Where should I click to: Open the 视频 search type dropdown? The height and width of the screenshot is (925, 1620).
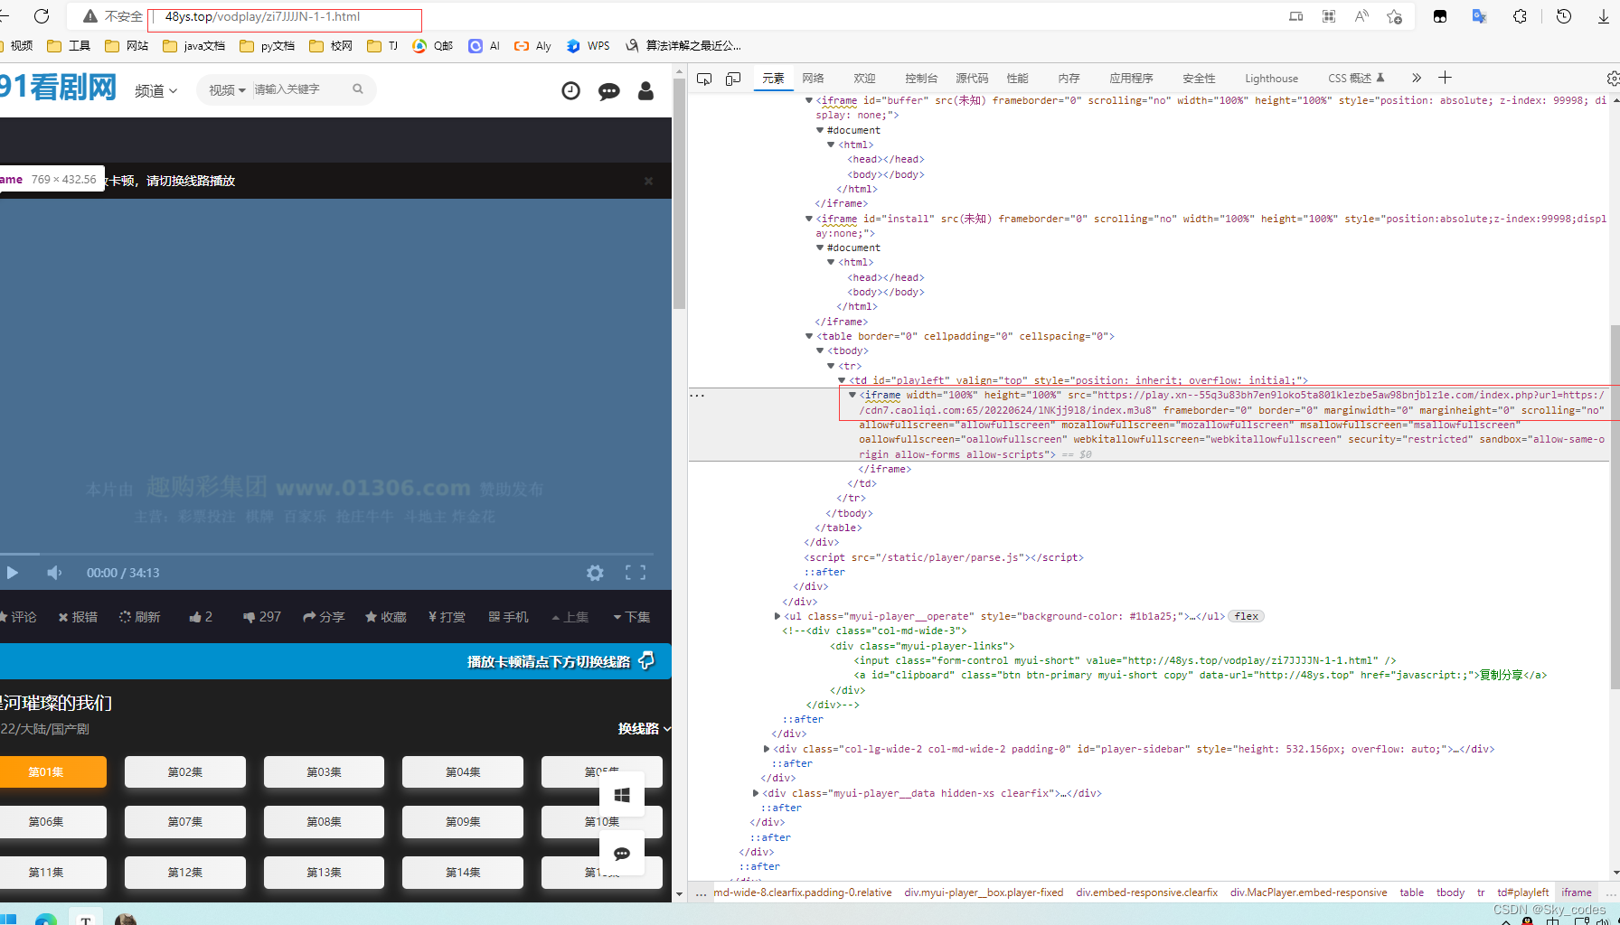pyautogui.click(x=228, y=89)
